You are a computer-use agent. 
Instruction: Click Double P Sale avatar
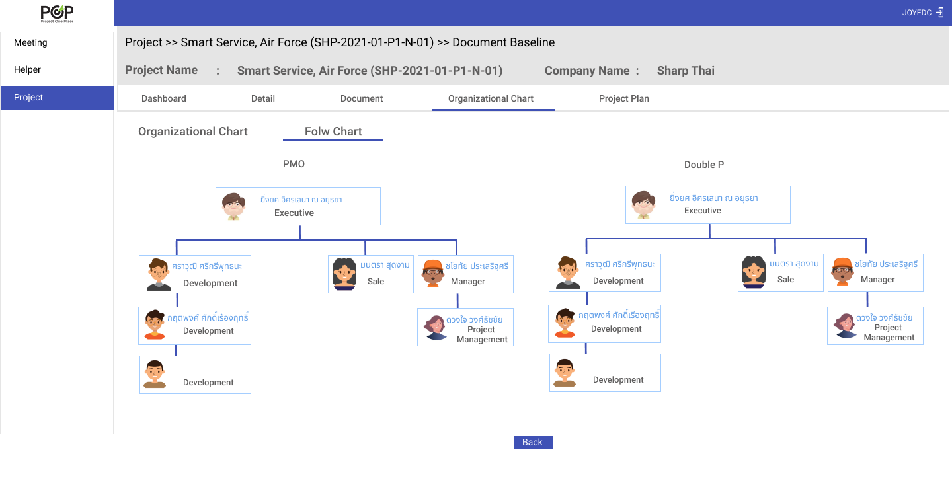point(754,272)
